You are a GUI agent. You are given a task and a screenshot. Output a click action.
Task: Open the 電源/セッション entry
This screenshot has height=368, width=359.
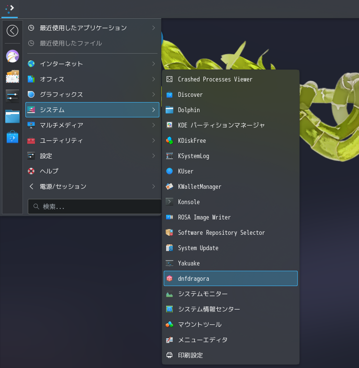[x=92, y=186]
